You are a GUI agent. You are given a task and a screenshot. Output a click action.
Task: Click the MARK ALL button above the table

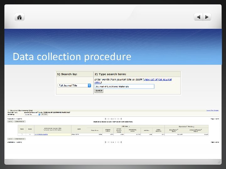point(10,121)
